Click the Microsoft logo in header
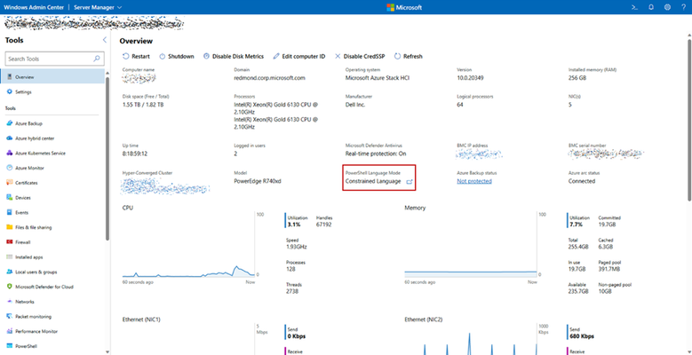This screenshot has width=692, height=355. (x=404, y=7)
